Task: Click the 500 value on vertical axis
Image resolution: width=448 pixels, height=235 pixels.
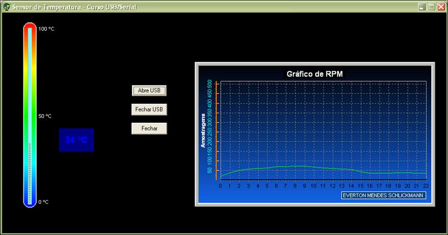Action: (x=210, y=84)
